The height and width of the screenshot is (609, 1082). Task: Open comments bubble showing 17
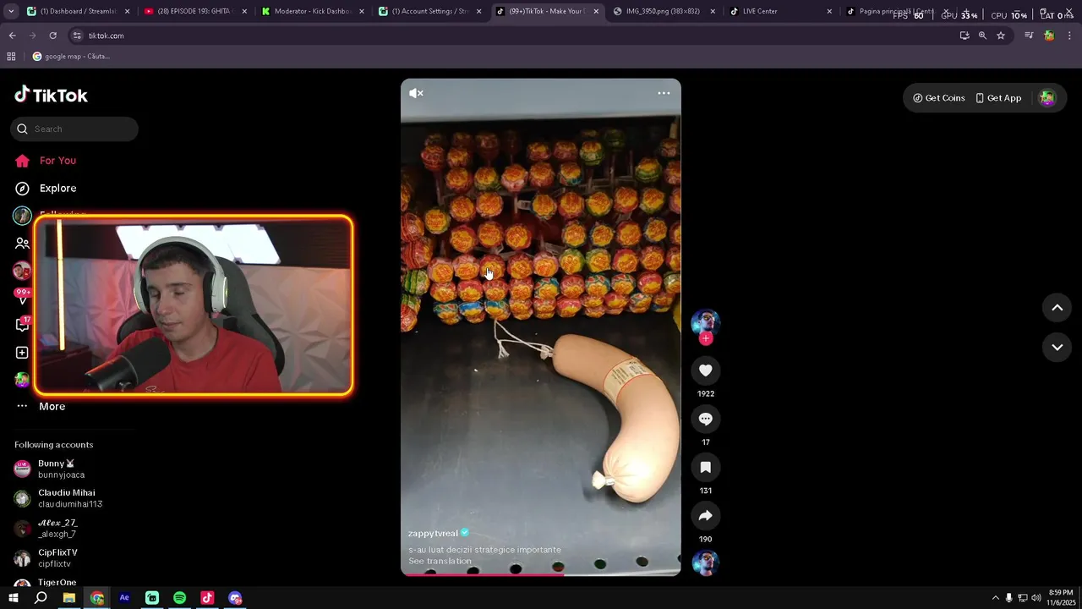(x=706, y=419)
